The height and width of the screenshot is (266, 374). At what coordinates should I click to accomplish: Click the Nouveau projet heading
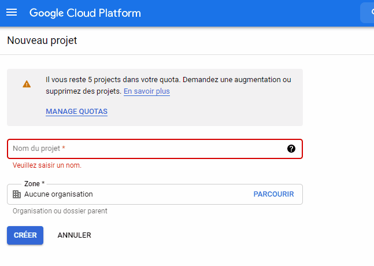[42, 40]
